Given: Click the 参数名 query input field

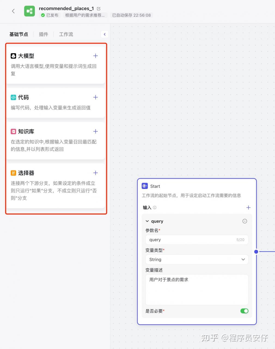Looking at the screenshot, I should coord(197,240).
